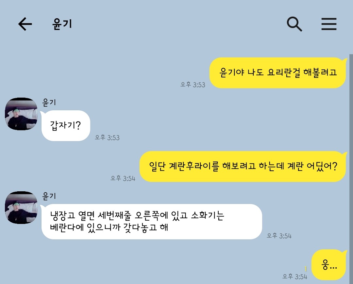Open 윤기's second profile picture

(21, 208)
